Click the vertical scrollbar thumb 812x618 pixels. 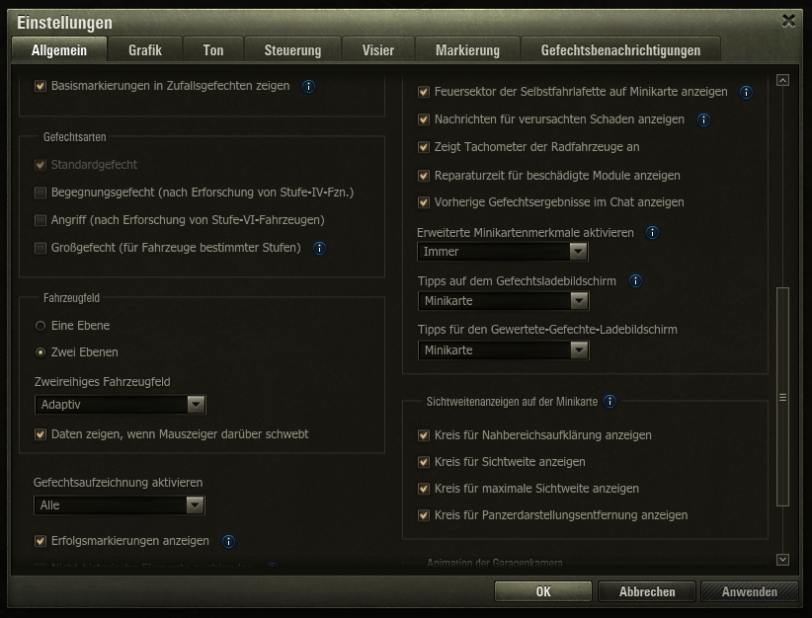(782, 397)
